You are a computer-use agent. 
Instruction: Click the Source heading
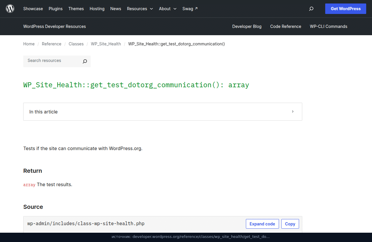click(33, 207)
